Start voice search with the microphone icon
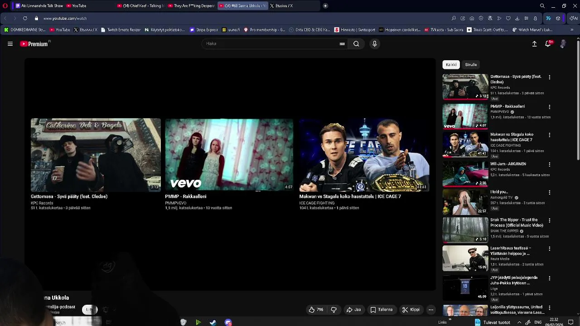 [x=374, y=44]
